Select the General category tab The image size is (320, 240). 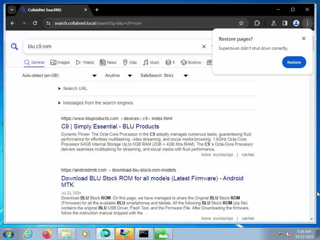click(x=34, y=62)
